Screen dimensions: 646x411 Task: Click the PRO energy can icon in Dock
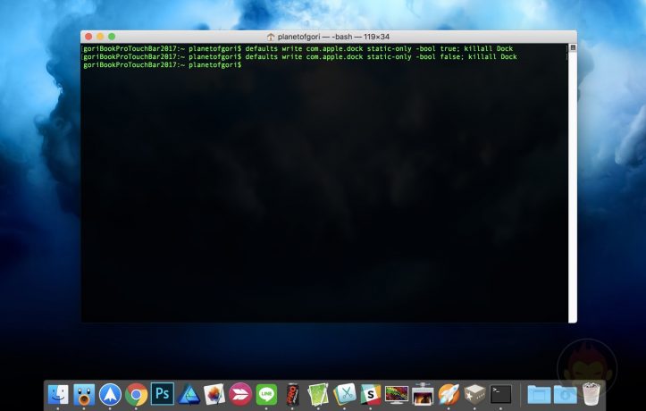point(292,394)
